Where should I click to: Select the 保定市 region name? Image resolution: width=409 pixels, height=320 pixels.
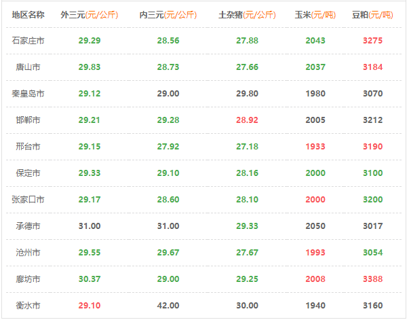pyautogui.click(x=28, y=173)
